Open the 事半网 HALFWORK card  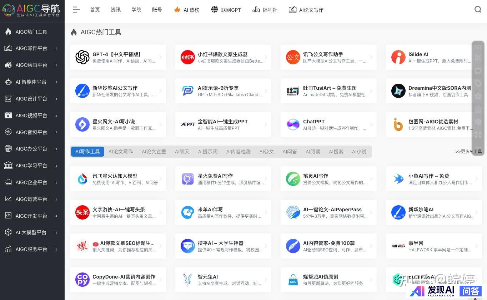434,246
